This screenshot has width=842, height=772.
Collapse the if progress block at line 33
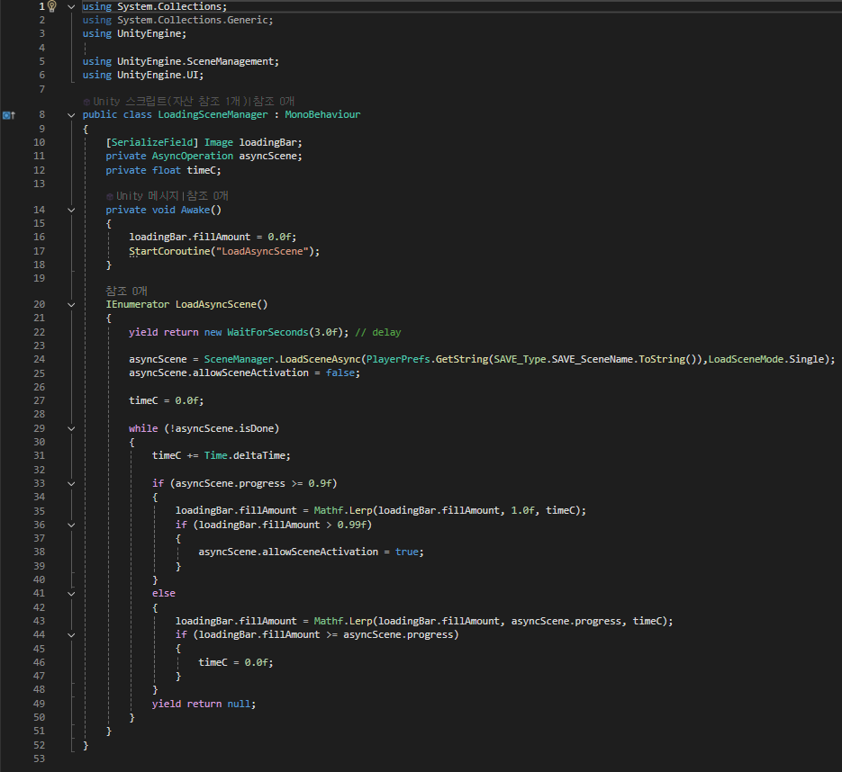click(x=71, y=484)
